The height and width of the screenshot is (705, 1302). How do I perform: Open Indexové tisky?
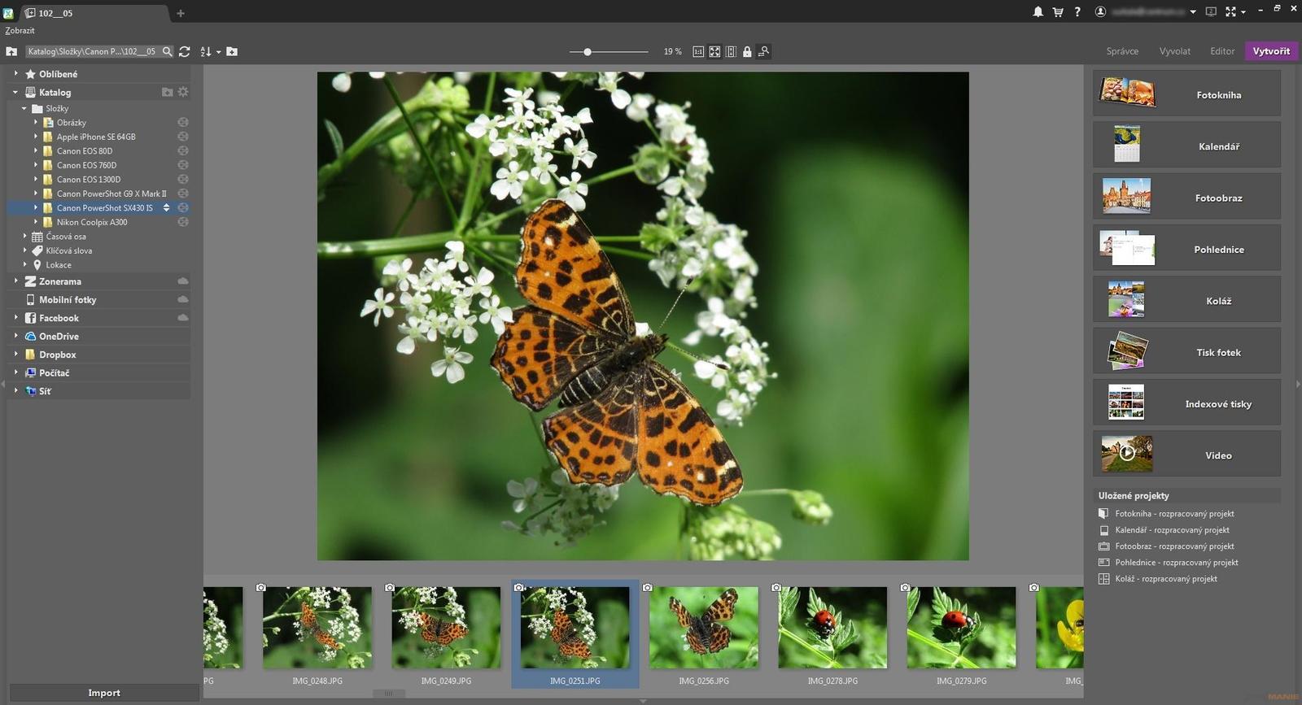tap(1186, 403)
